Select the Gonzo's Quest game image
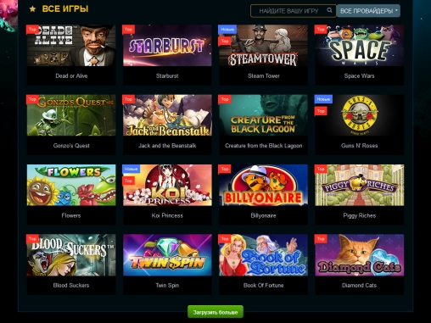 click(x=71, y=115)
